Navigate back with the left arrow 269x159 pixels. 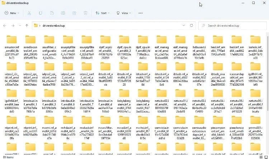click(x=4, y=26)
